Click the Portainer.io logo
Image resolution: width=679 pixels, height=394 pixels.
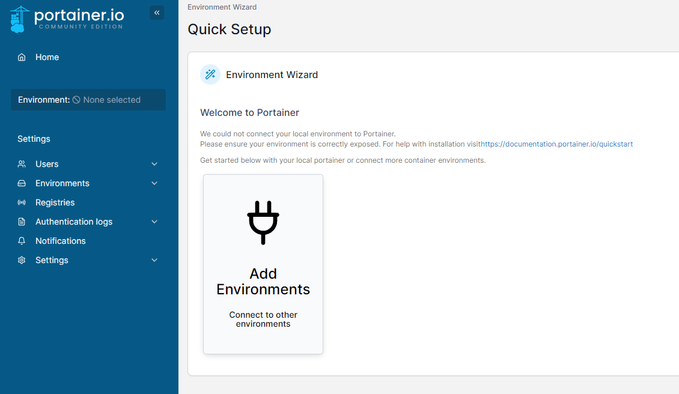click(x=67, y=19)
